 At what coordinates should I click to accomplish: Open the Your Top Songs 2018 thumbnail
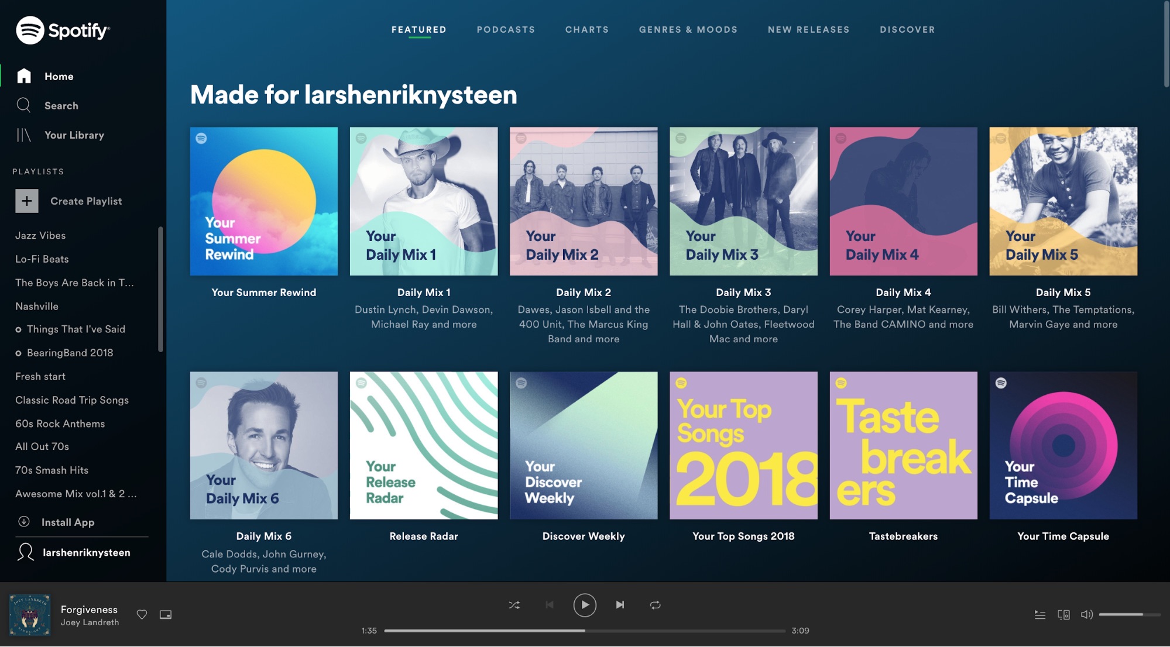(743, 445)
